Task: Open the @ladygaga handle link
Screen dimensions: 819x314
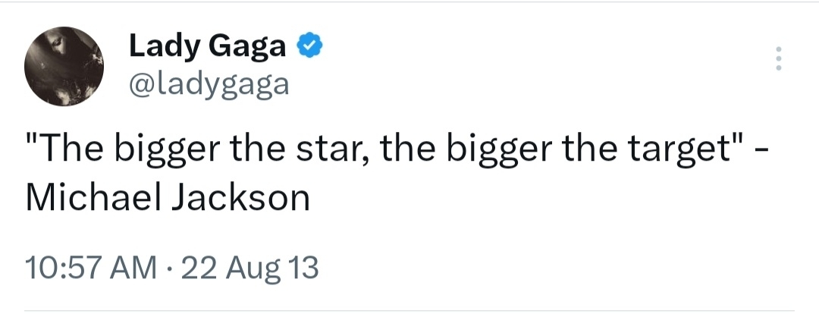Action: [209, 83]
